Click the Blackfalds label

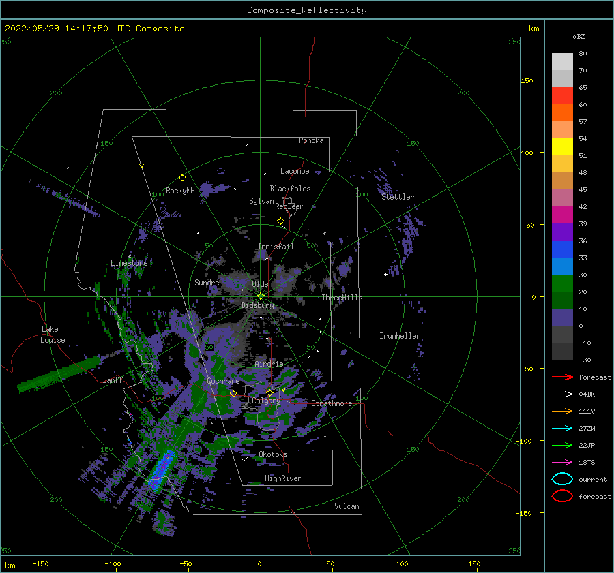[290, 189]
